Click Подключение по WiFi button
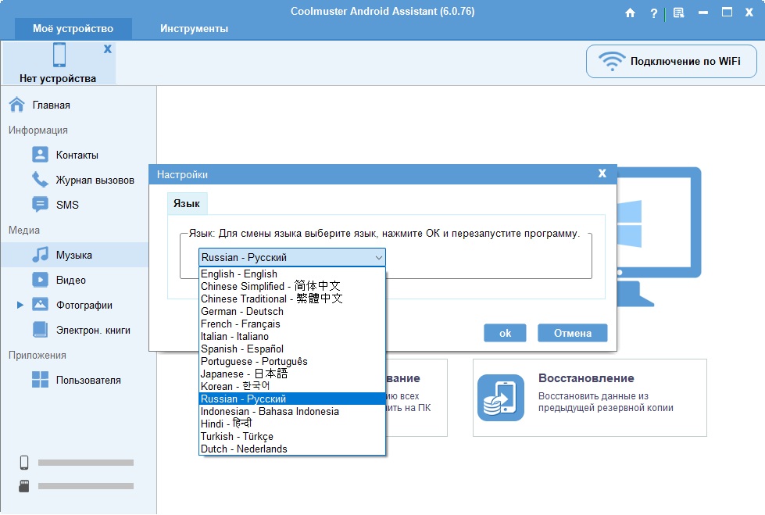The width and height of the screenshot is (765, 515). [671, 61]
